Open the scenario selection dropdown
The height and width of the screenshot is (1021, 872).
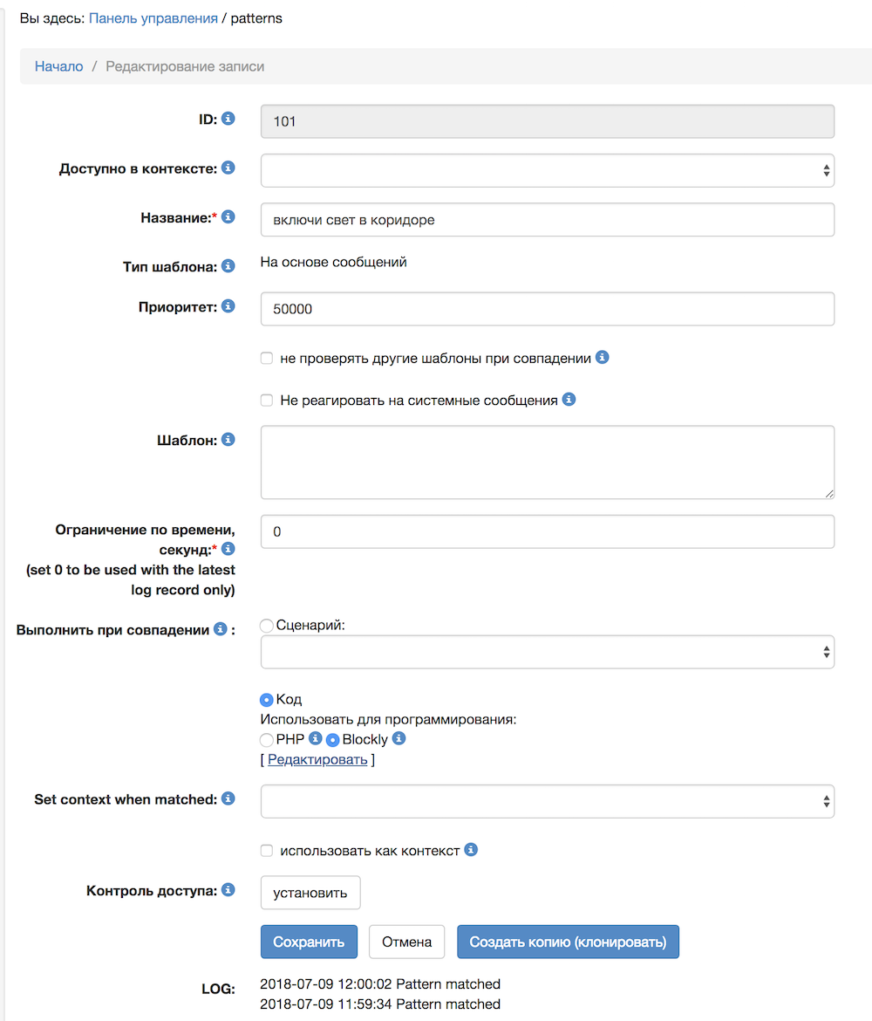(547, 652)
